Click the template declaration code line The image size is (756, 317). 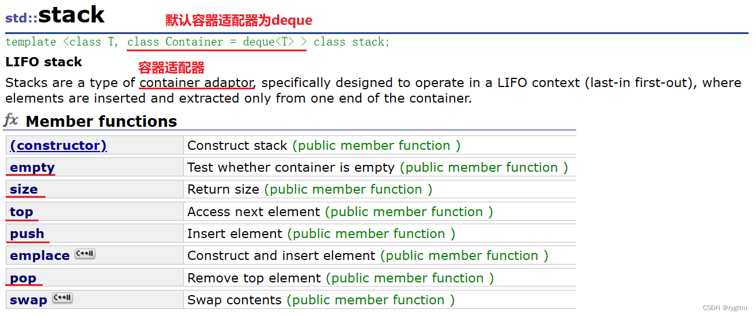(x=198, y=42)
